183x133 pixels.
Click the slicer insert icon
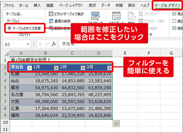click(95, 16)
